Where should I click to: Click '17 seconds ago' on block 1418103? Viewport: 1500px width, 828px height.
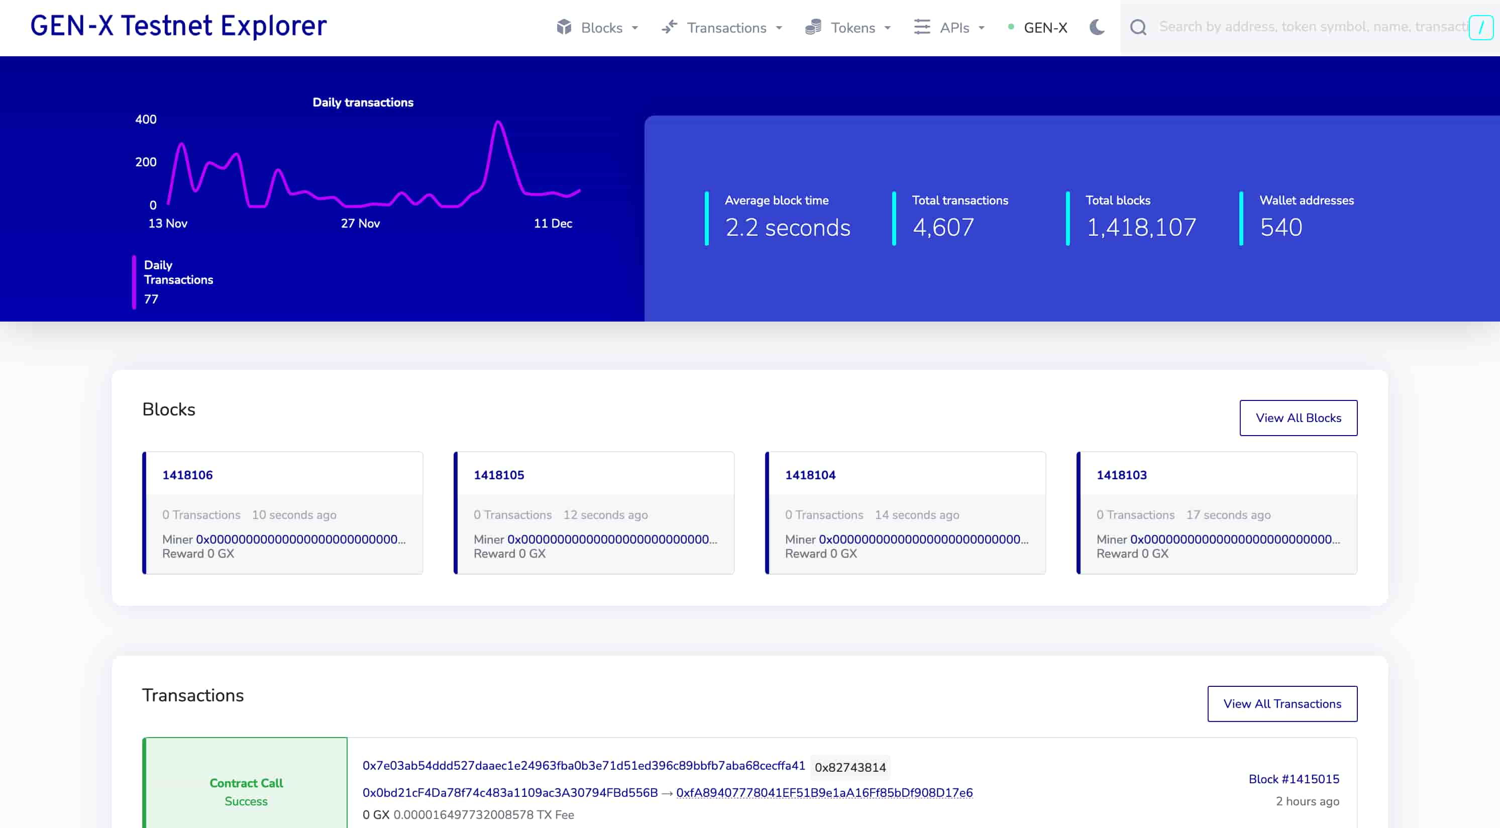[x=1229, y=514]
